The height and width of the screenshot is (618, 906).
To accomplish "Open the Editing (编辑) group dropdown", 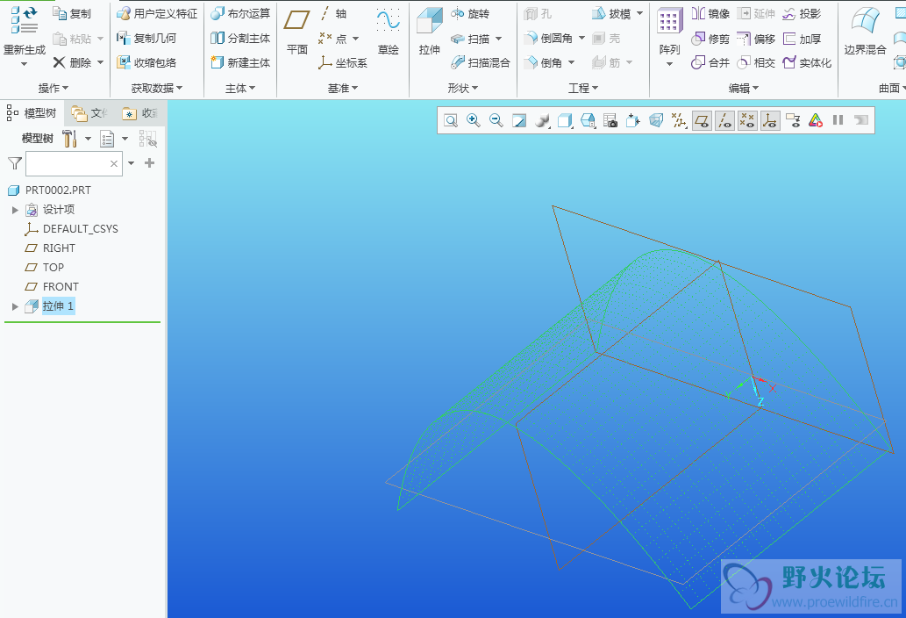I will tap(744, 88).
